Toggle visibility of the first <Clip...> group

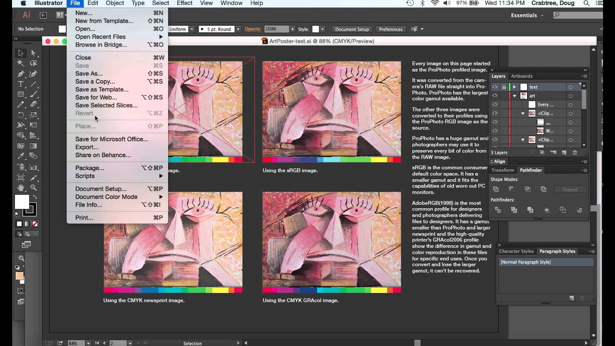coord(494,113)
